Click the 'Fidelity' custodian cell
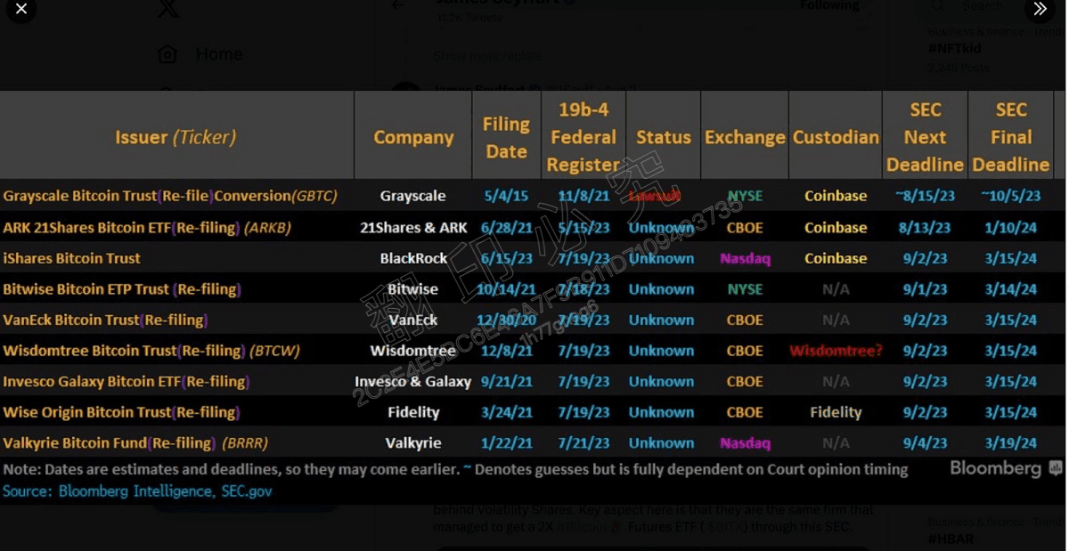Screen dimensions: 1069x551 836,412
